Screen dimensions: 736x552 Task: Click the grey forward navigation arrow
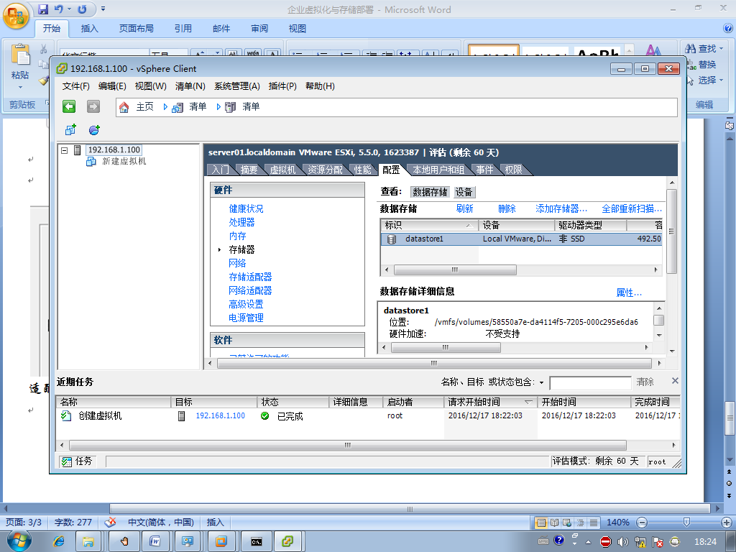[x=93, y=106]
